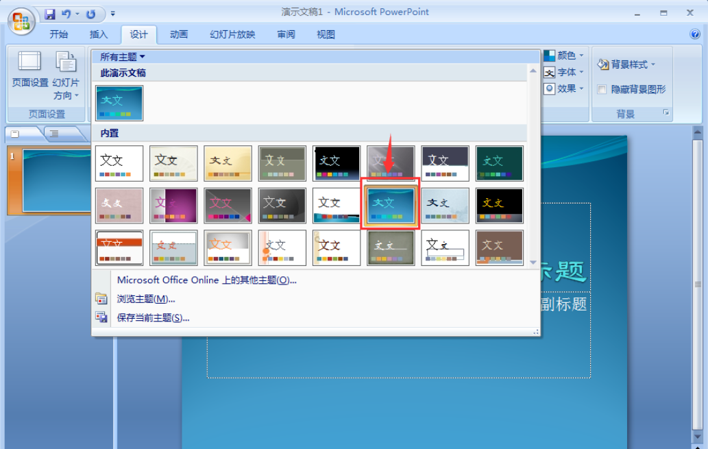Apply the black theme with white text, first row
708x449 pixels.
(337, 163)
